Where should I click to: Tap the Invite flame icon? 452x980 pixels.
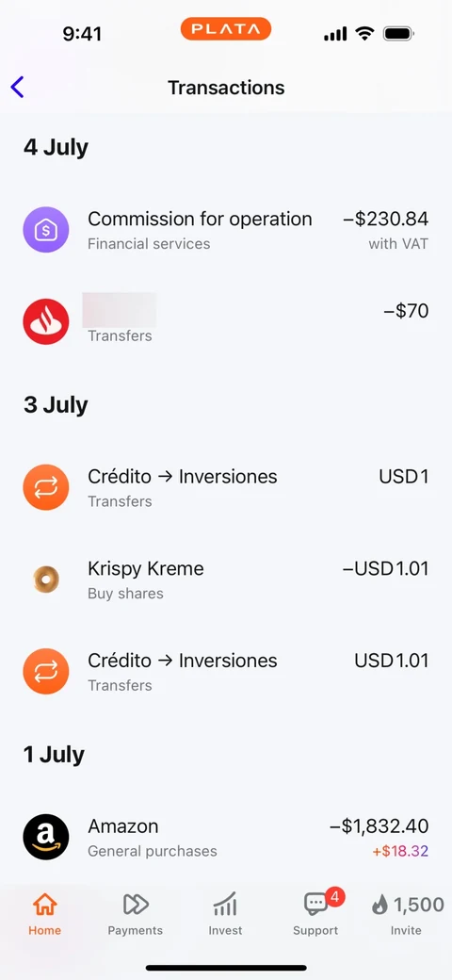tap(379, 905)
